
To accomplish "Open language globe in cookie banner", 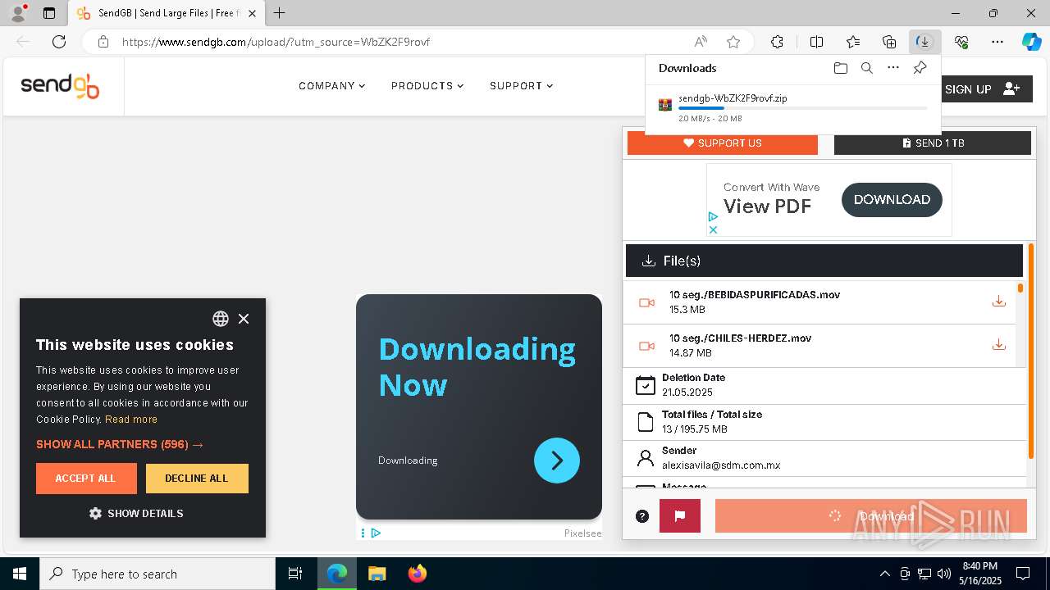I will pos(221,319).
